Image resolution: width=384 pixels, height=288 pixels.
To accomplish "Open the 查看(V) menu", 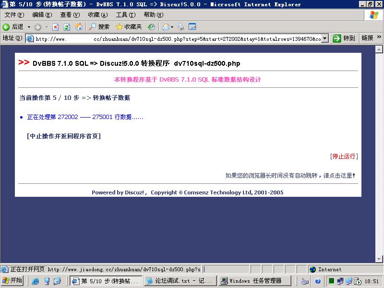I will point(70,15).
